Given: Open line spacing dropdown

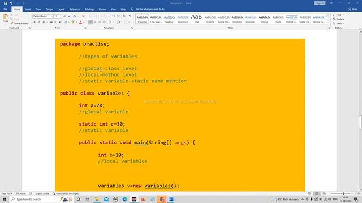Looking at the screenshot, I should click(x=110, y=22).
